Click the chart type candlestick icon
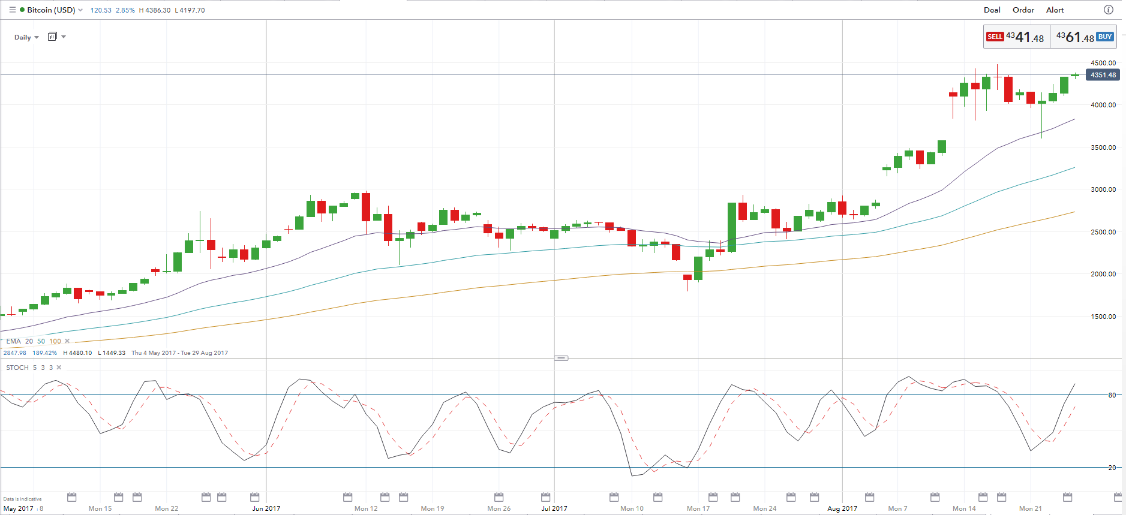The width and height of the screenshot is (1126, 515). (52, 37)
